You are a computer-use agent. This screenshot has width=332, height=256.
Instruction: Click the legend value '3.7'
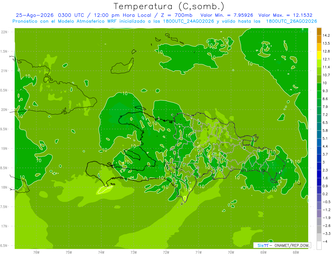point(325,154)
